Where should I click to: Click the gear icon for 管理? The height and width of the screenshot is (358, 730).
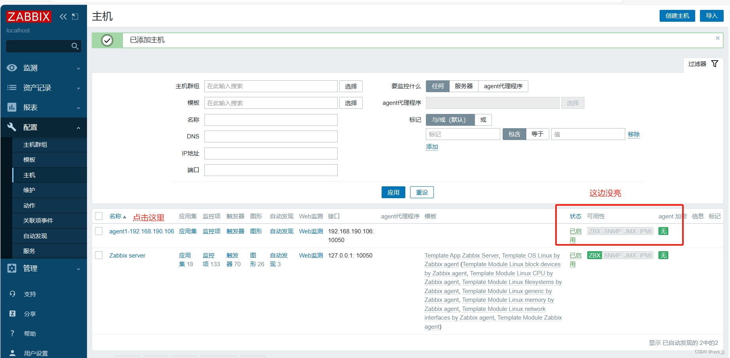(x=12, y=268)
